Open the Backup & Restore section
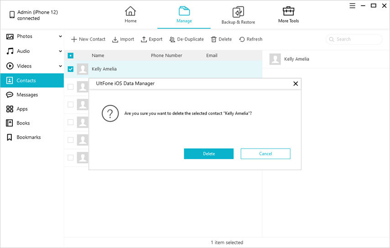This screenshot has height=248, width=390. [x=238, y=12]
